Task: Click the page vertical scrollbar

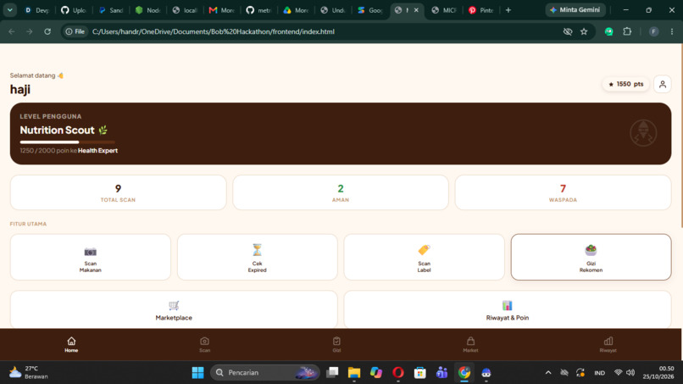Action: (680, 135)
